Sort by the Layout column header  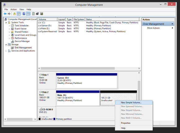tap(61, 19)
